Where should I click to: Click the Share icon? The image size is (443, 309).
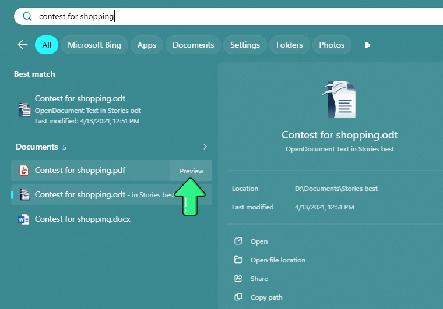[x=238, y=278]
